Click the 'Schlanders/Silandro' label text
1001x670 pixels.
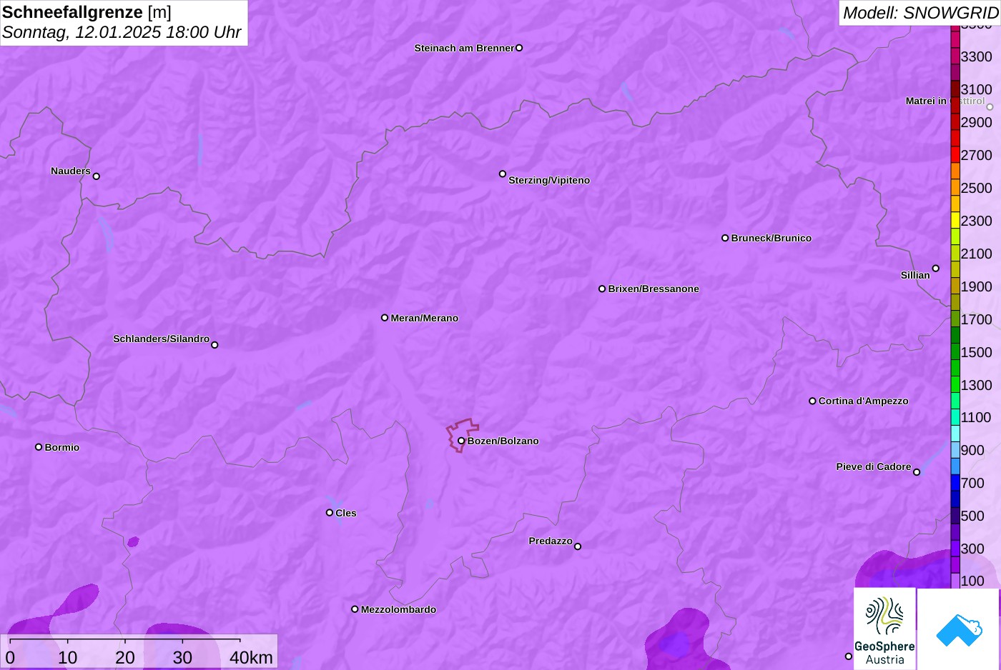click(x=161, y=339)
